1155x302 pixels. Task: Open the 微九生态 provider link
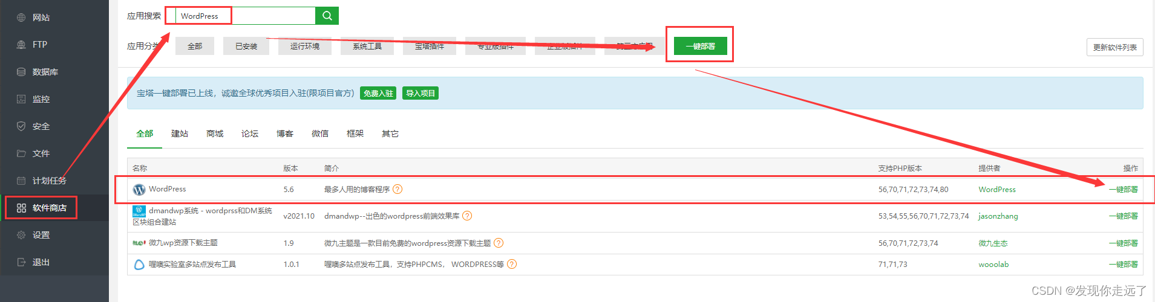point(993,243)
